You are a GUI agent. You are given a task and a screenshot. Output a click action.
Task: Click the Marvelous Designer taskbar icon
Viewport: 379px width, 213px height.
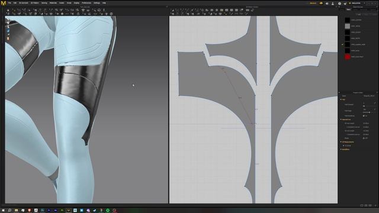click(69, 211)
